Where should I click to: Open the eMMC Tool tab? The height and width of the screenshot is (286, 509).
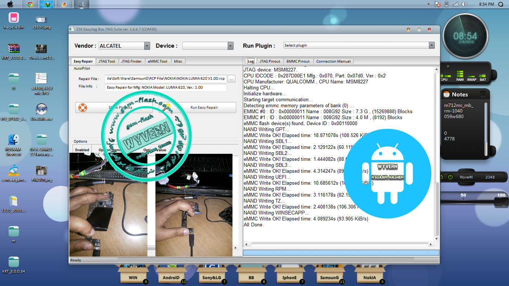point(158,61)
